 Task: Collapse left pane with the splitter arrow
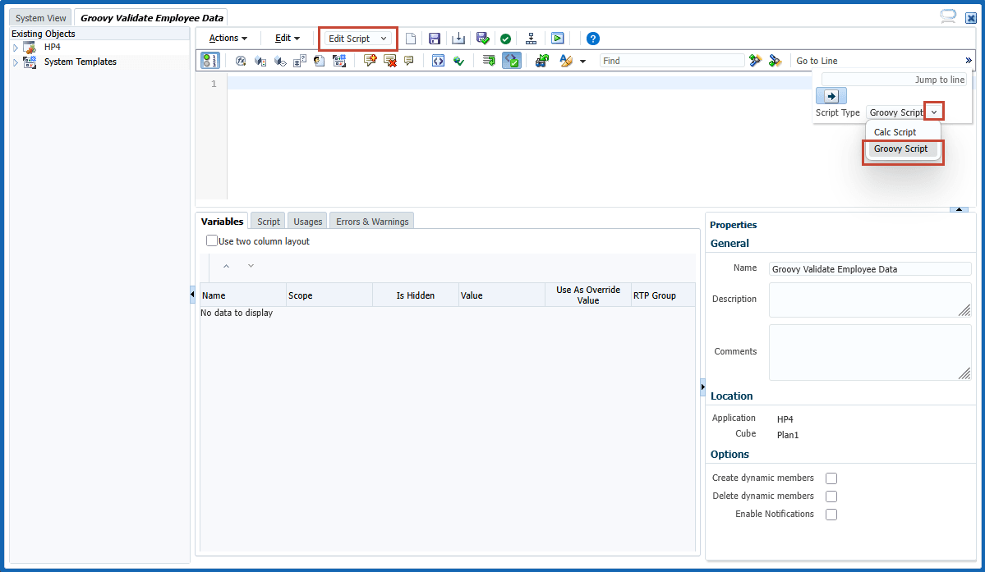[192, 294]
